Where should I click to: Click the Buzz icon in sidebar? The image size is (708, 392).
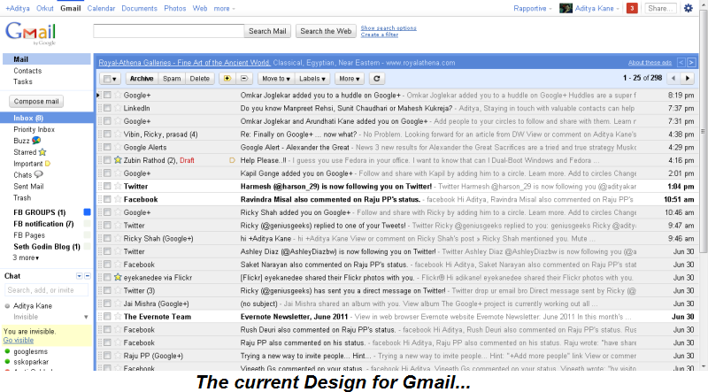[x=36, y=141]
